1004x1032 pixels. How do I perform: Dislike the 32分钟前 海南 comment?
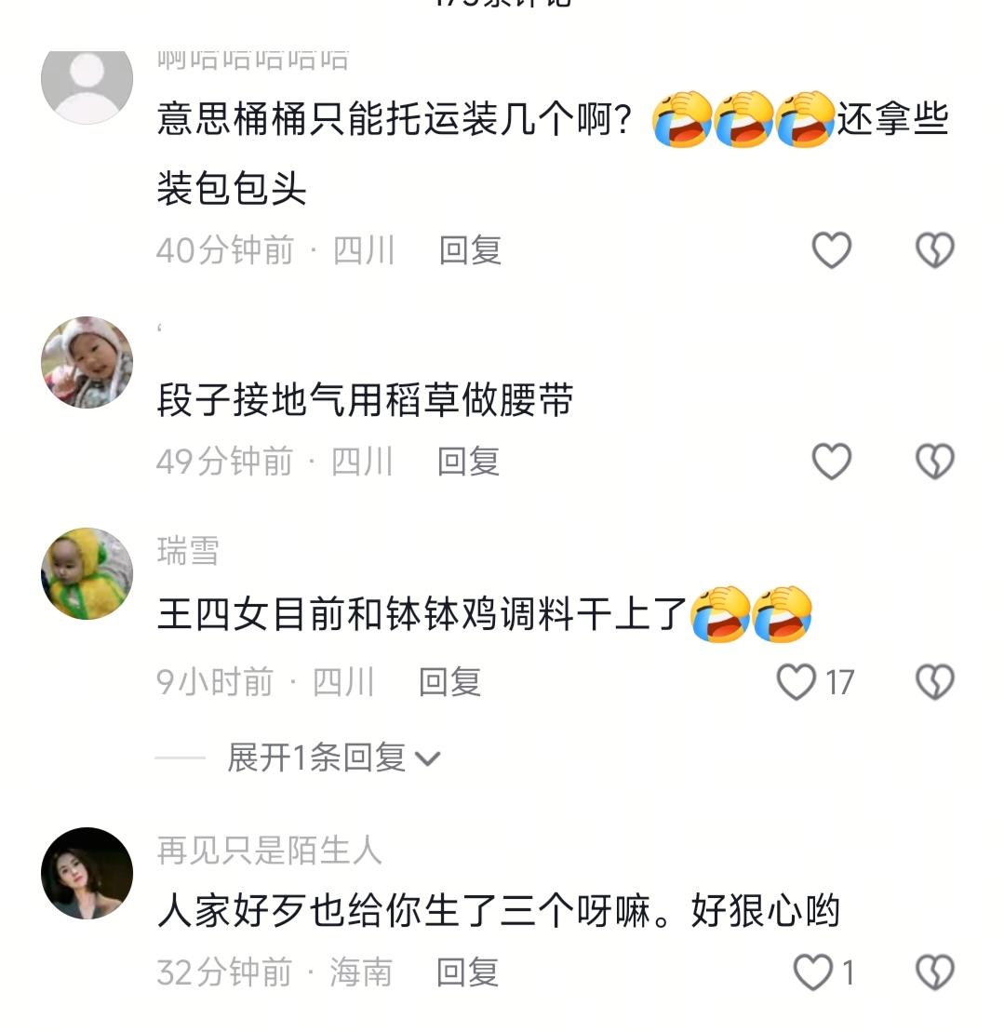935,972
